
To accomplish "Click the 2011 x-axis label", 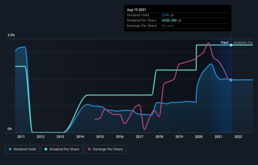I will 21,137.
